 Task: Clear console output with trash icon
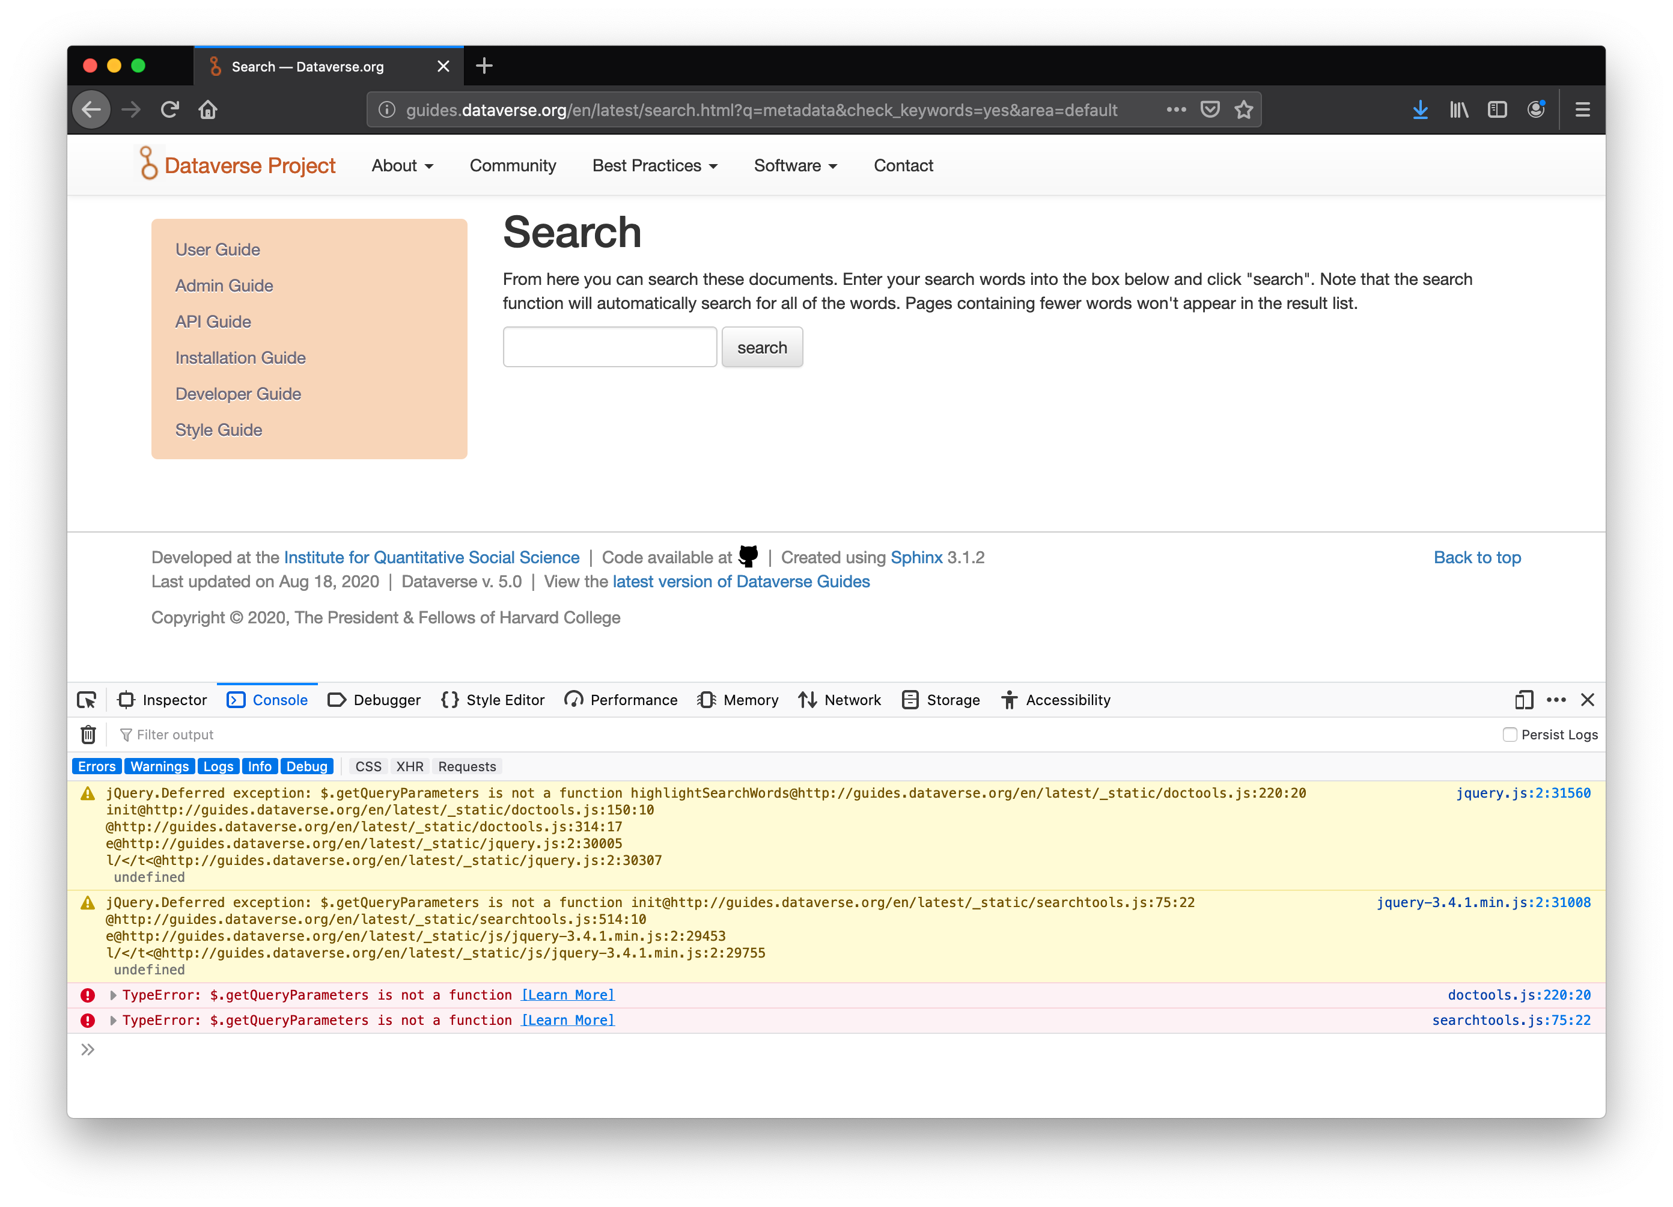coord(88,734)
